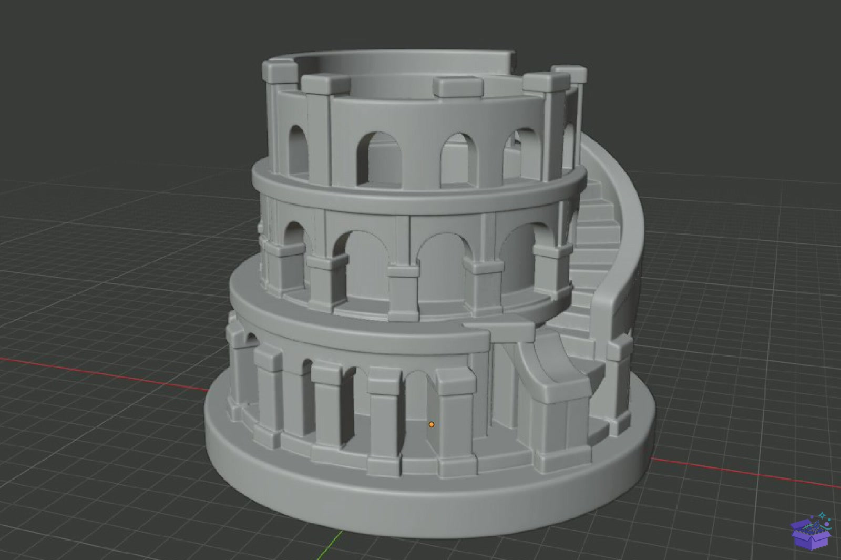Click the orange origin point dot
Screen dimensions: 841x560
432,424
